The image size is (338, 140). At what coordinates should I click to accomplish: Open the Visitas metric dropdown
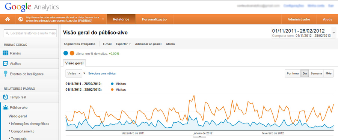click(x=74, y=74)
